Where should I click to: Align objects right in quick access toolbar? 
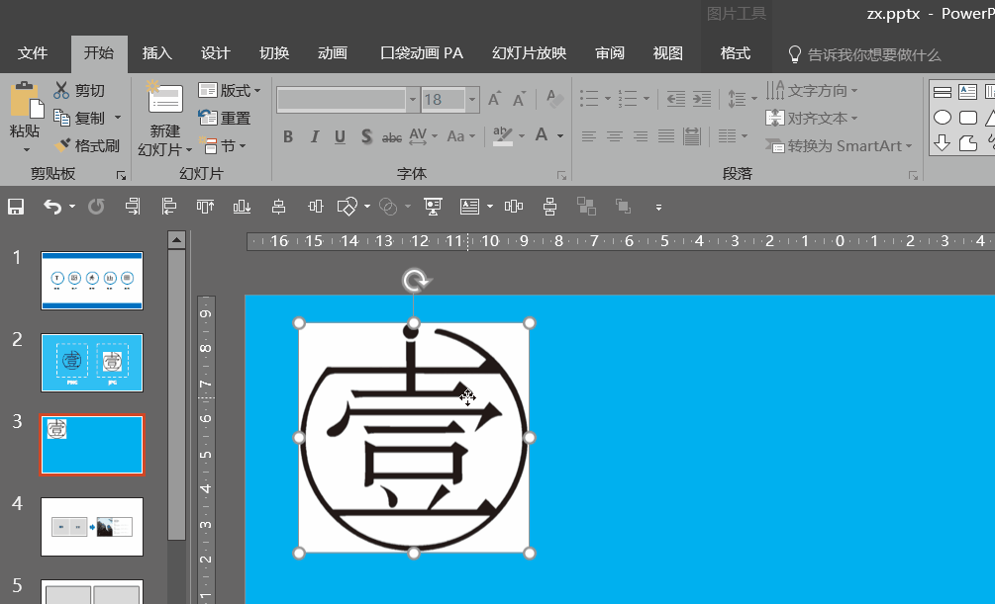[x=133, y=207]
